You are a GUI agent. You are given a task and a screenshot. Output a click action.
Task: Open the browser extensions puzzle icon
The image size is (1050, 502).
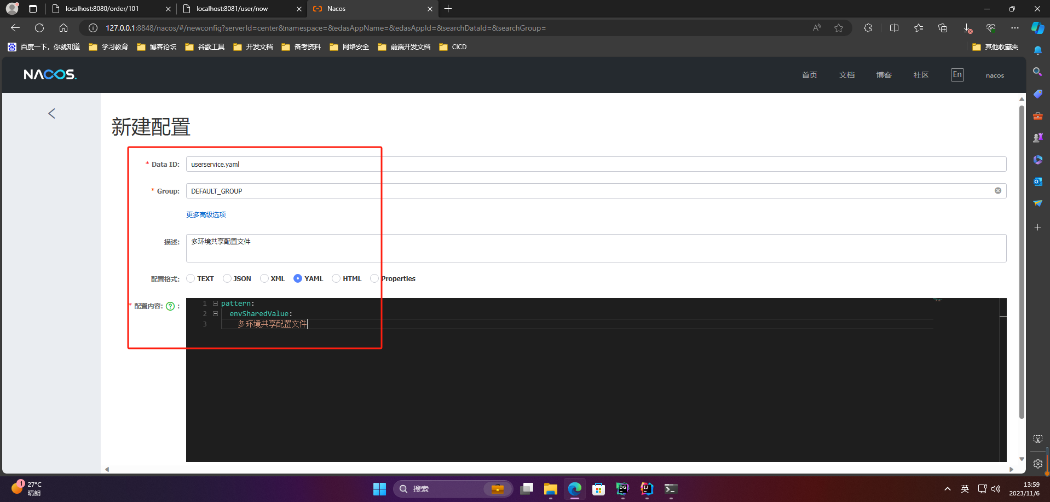(x=868, y=28)
